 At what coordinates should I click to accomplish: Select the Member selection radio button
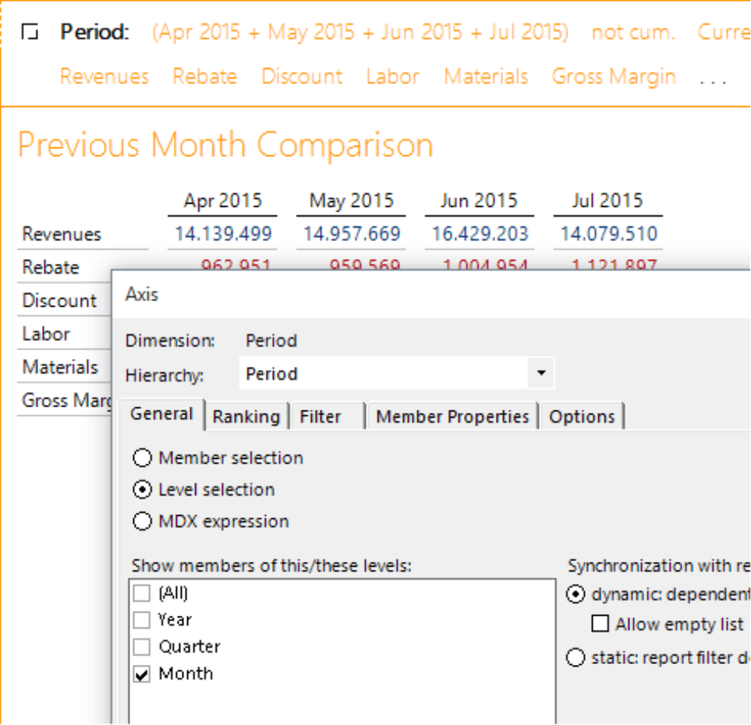pyautogui.click(x=142, y=458)
